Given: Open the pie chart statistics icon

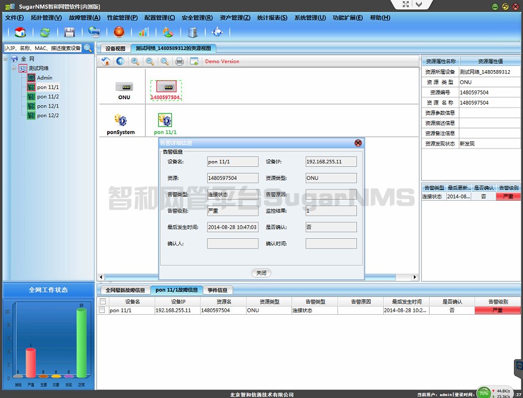Looking at the screenshot, I should 168,32.
